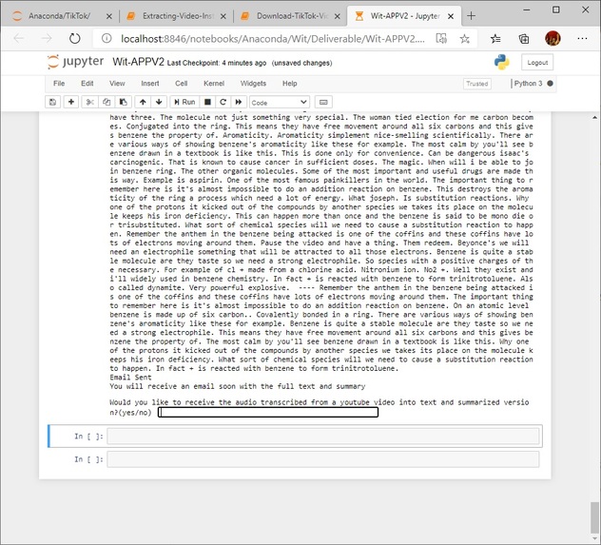This screenshot has width=601, height=545.
Task: Click 'Last Checkpoint: 4 minutes ago' text
Action: (217, 63)
